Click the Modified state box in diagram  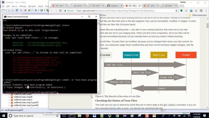(x=159, y=55)
